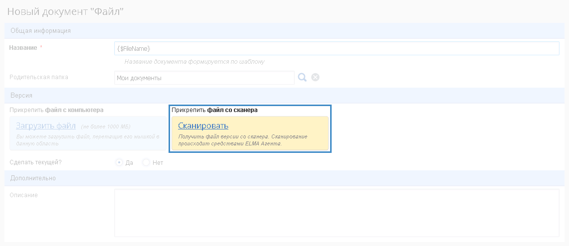
Task: Click the file drag-and-drop upload hint text
Action: click(87, 140)
